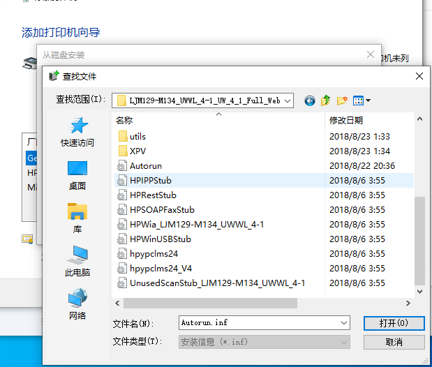
Task: Select the hpypclms24 file
Action: 154,253
